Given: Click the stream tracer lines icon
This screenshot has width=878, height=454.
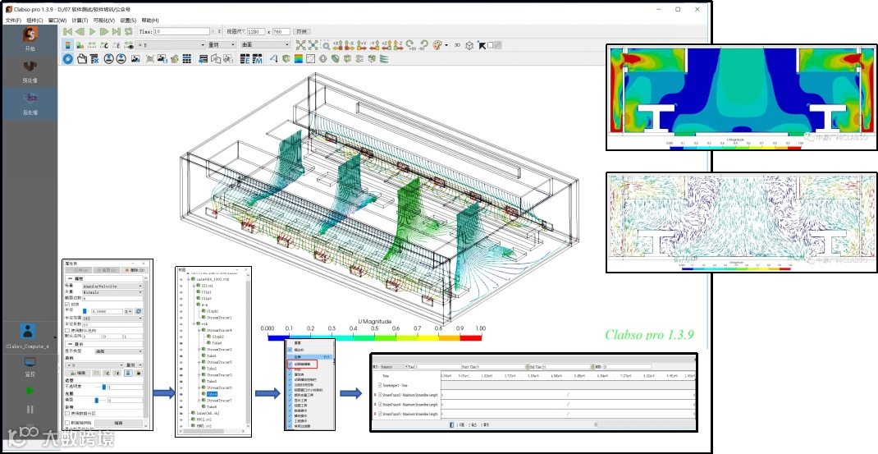Looking at the screenshot, I should (x=383, y=58).
